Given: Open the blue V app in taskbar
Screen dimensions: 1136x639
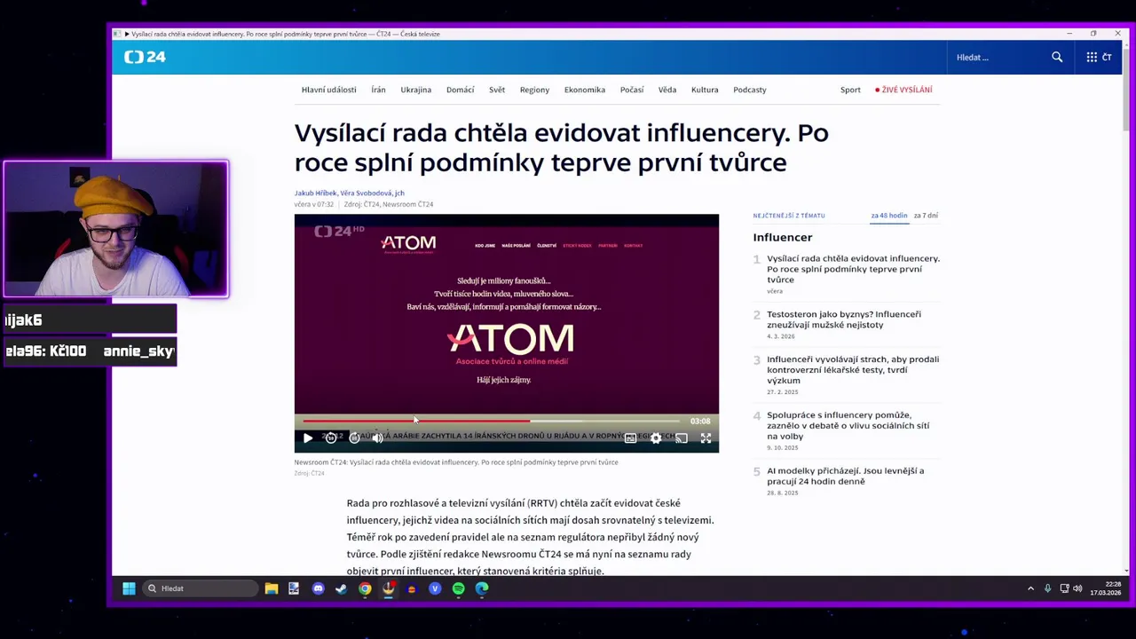Looking at the screenshot, I should 435,588.
